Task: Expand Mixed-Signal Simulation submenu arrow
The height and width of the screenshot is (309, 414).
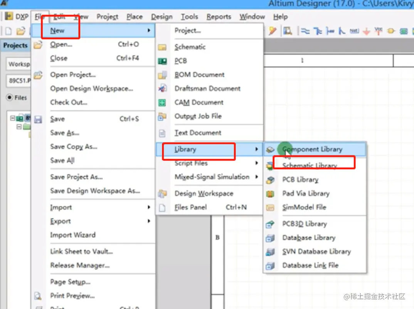Action: (256, 177)
